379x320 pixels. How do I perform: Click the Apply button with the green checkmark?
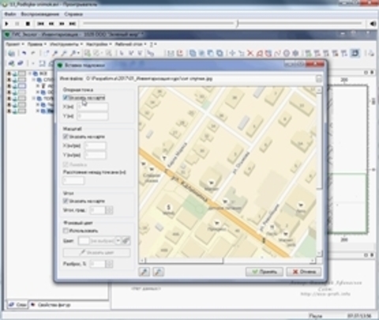pos(265,272)
